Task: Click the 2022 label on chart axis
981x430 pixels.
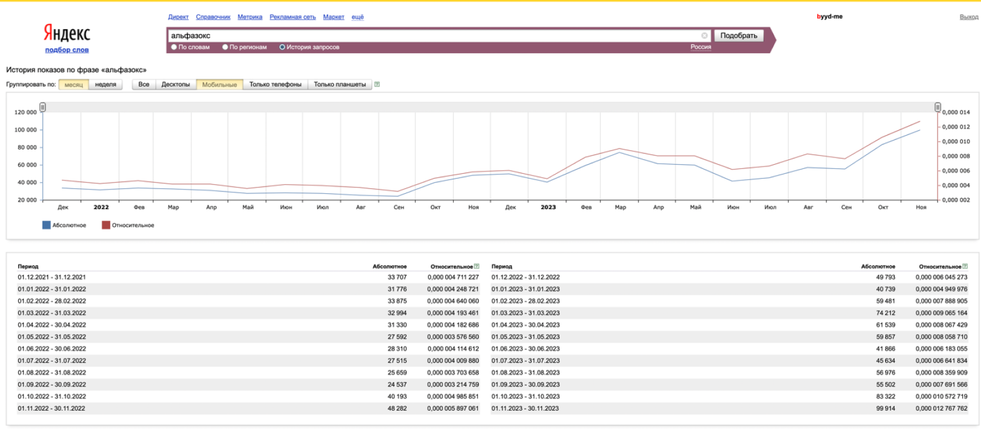Action: click(101, 207)
